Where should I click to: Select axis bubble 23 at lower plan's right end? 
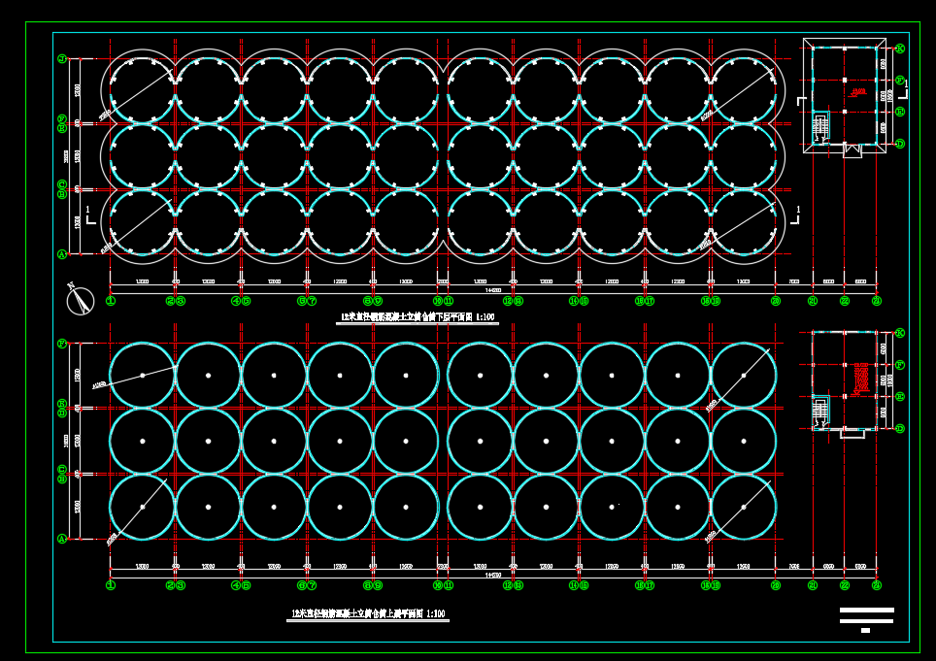(877, 585)
